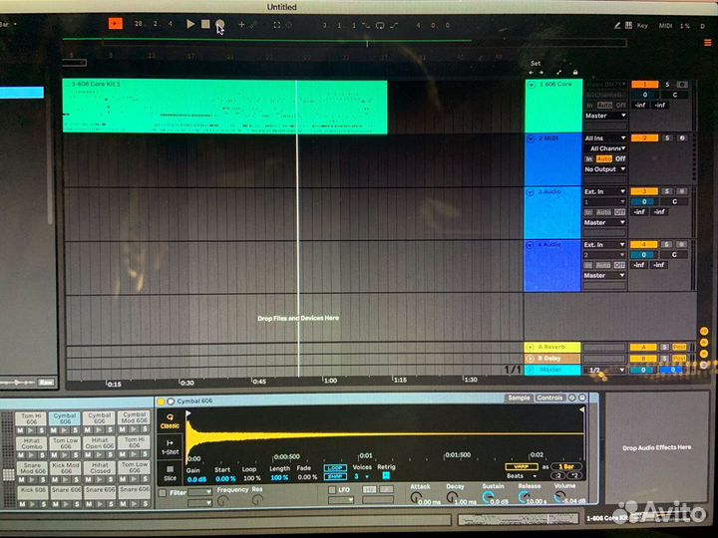This screenshot has width=718, height=538.
Task: Select the Slice mode icon in Simpler
Action: [x=170, y=469]
